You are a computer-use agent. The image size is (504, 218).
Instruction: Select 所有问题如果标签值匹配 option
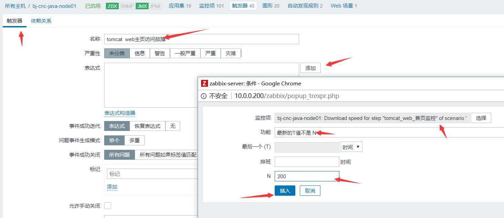[167, 155]
